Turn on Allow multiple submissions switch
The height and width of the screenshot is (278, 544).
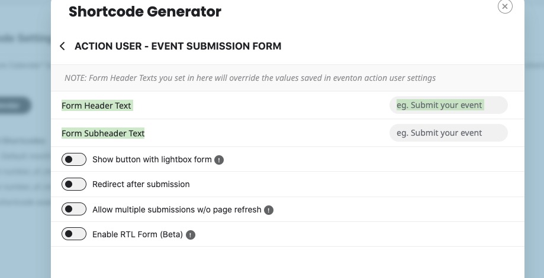tap(74, 210)
